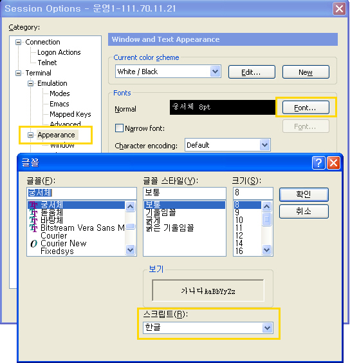Collapse the Emulation tree node
This screenshot has width=350, height=363.
click(30, 83)
